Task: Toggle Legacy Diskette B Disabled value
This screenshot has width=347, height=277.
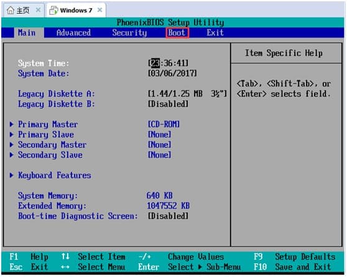Action: [168, 104]
